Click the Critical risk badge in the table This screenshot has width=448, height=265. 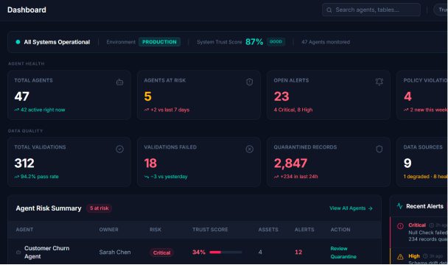[x=161, y=252]
